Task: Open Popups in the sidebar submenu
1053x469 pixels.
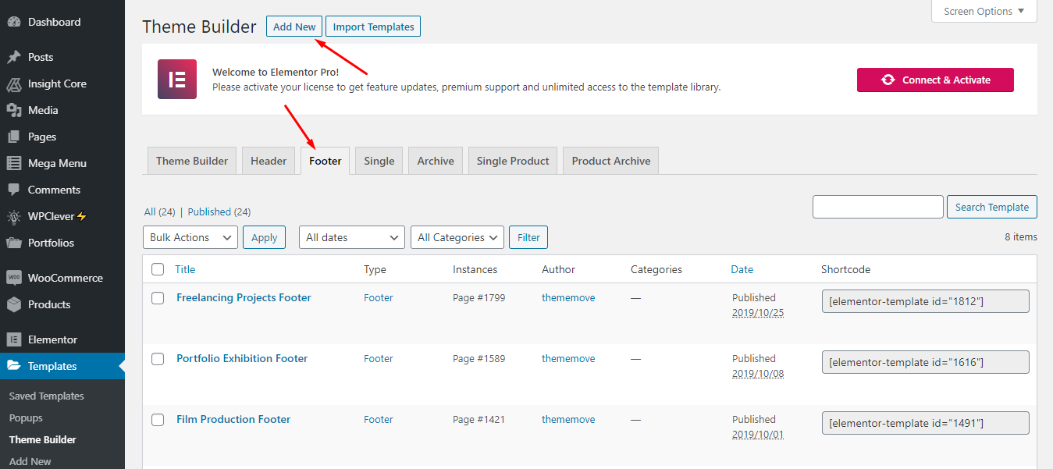Action: [x=26, y=417]
